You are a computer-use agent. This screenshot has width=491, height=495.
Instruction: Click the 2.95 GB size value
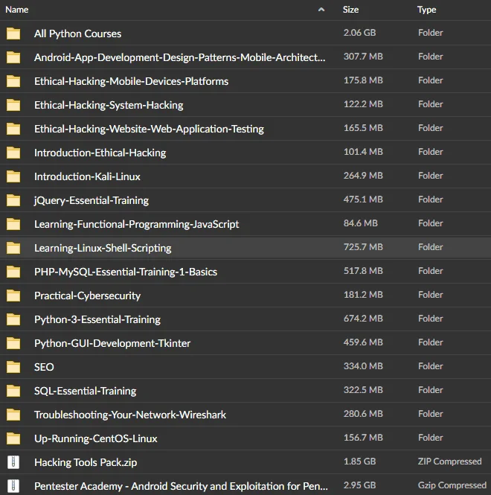(x=360, y=485)
